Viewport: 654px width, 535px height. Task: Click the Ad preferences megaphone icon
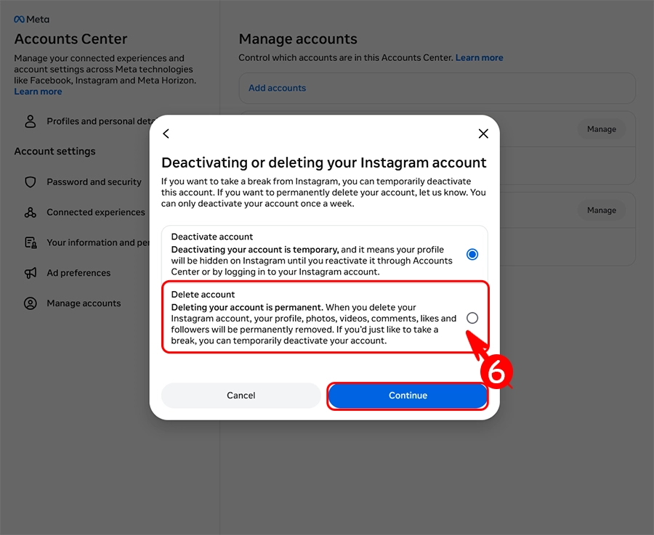point(31,273)
